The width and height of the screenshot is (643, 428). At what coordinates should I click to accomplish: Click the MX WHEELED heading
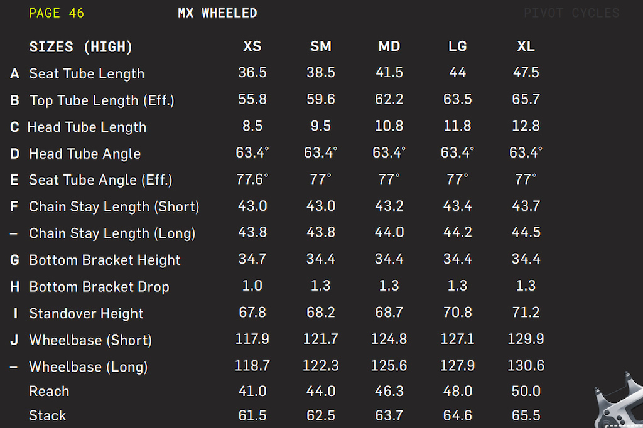(217, 13)
